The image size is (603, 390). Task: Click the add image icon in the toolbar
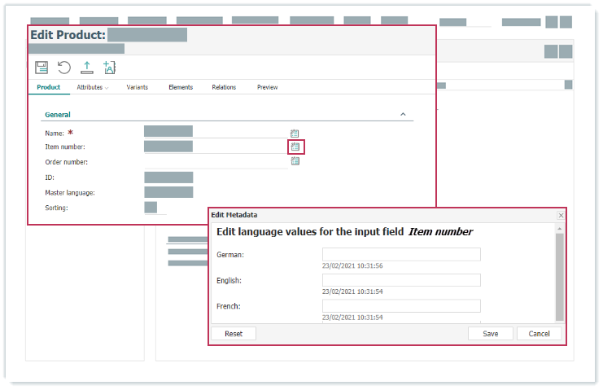point(109,68)
